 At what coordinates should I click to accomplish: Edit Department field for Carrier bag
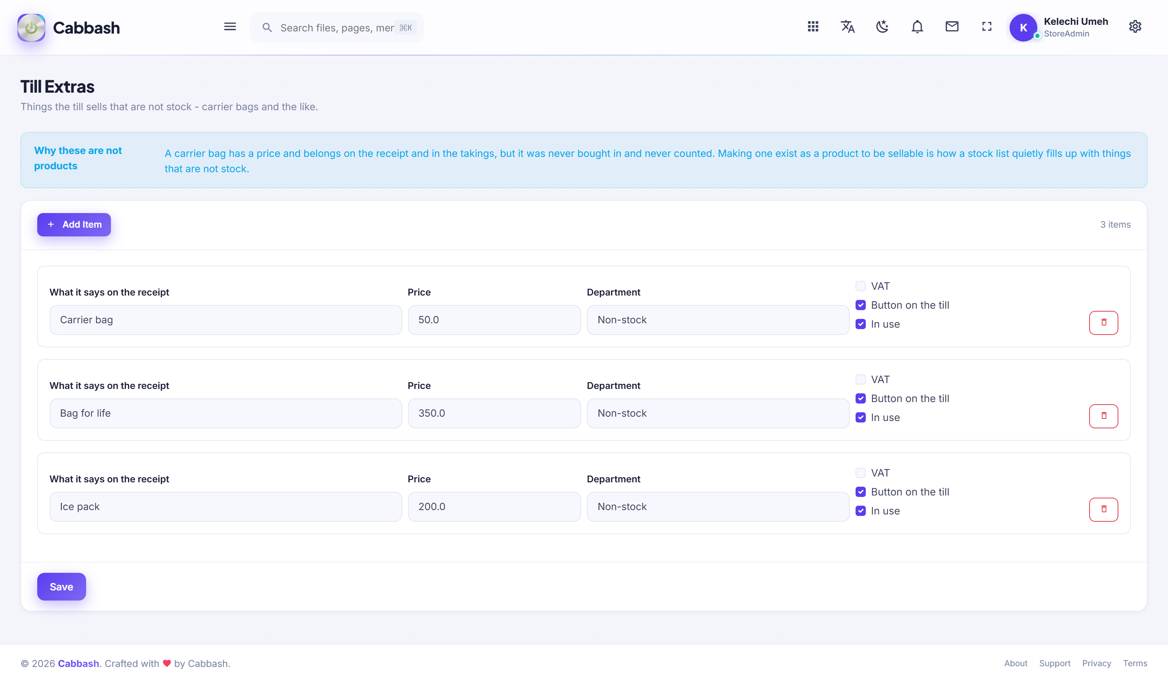pyautogui.click(x=718, y=320)
